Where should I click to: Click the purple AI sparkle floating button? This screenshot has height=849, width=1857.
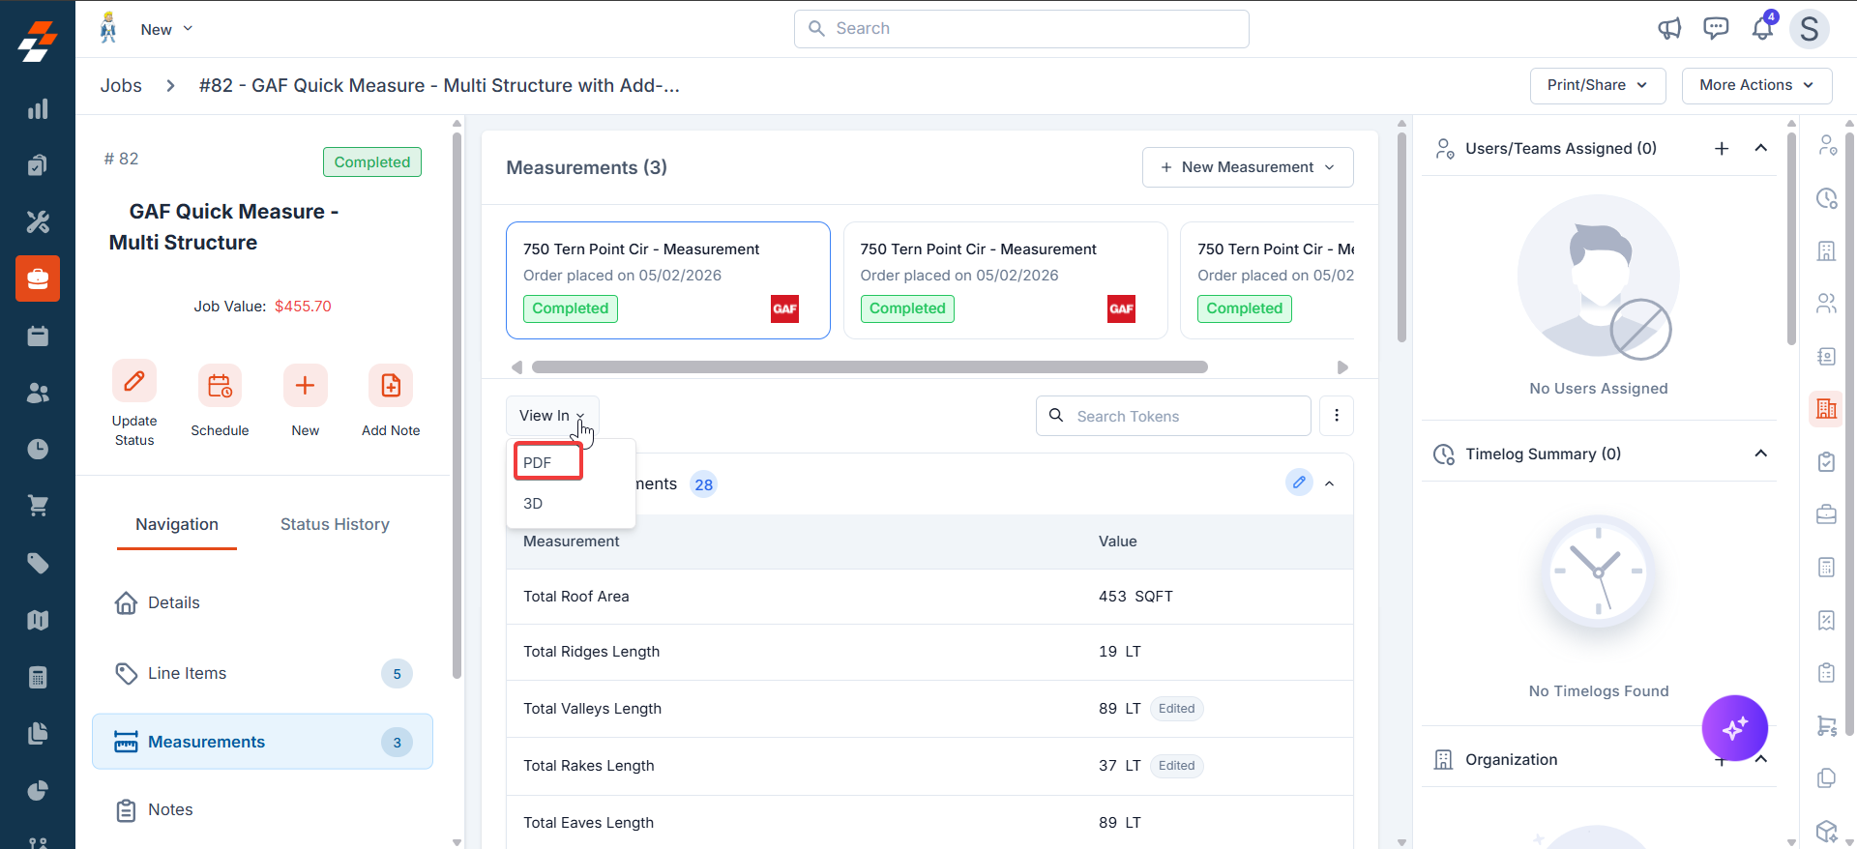(1734, 727)
